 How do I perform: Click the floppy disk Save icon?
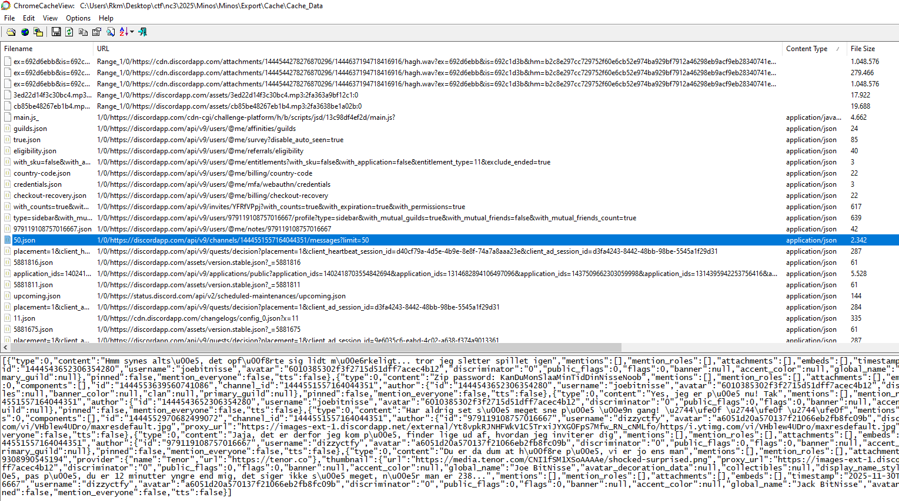tap(56, 32)
